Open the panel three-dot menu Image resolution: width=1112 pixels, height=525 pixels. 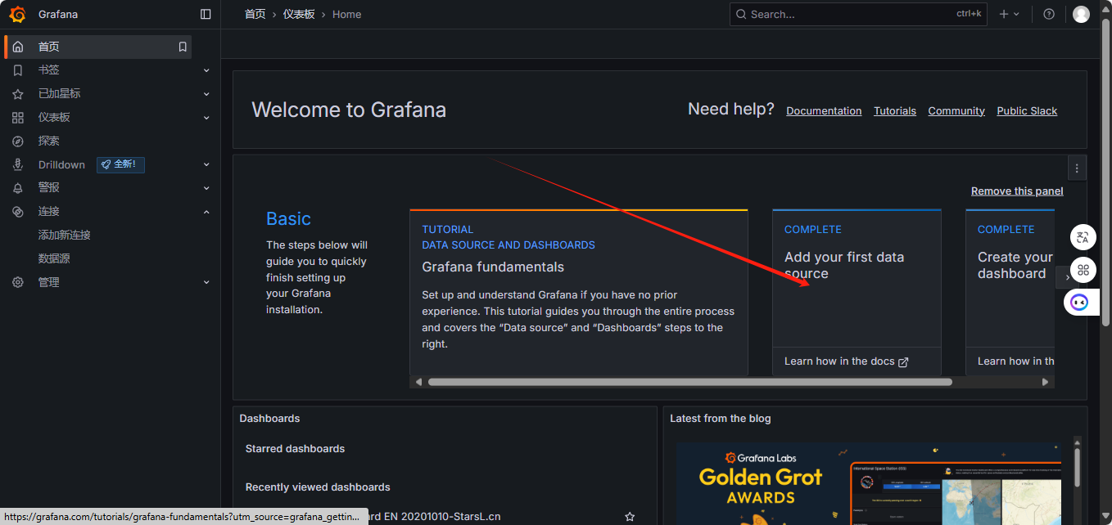click(1077, 168)
